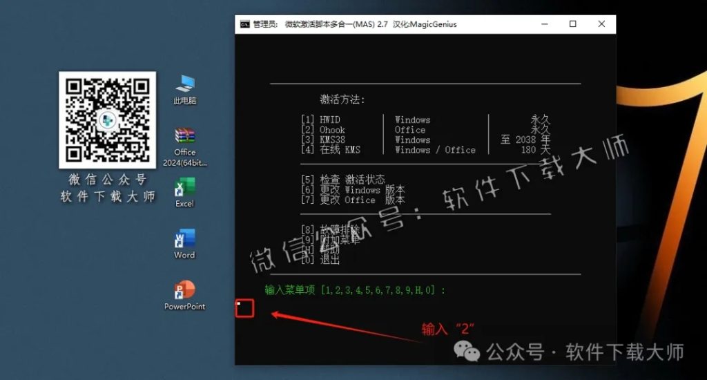The width and height of the screenshot is (707, 380).
Task: Click the Windows / Office text in the KMS row
Action: (435, 150)
